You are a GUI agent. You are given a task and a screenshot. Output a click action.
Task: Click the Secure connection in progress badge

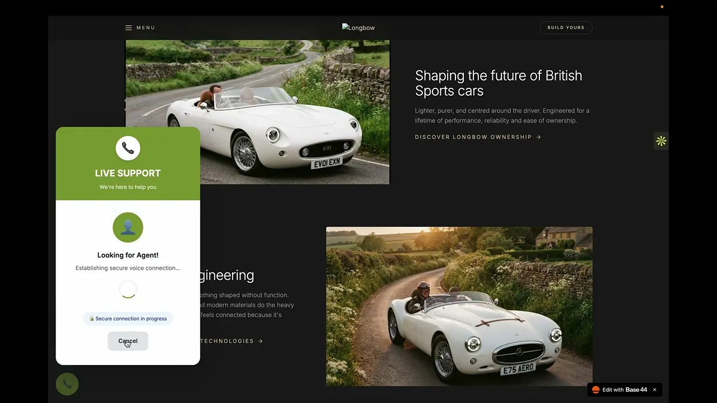coord(128,318)
